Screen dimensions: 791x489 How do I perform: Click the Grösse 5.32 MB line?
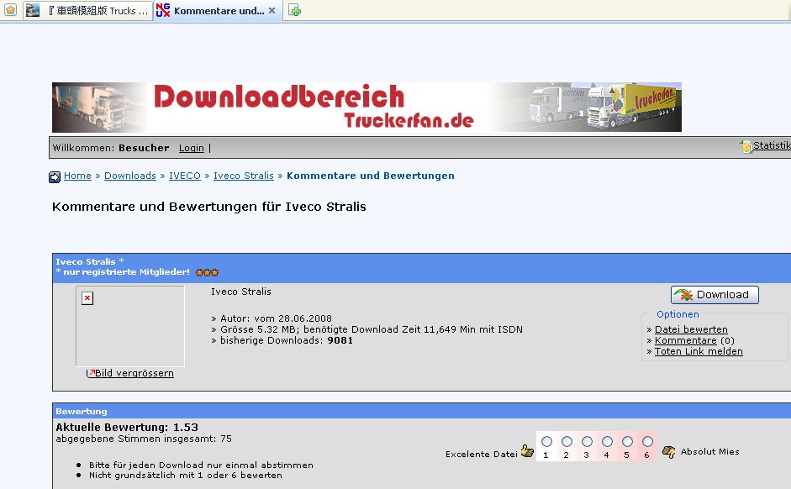tap(372, 329)
